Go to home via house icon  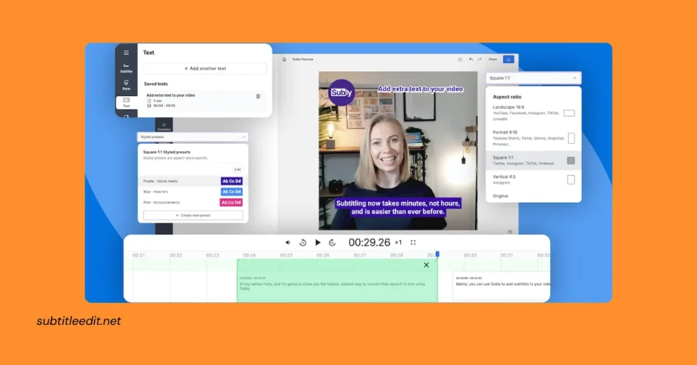coord(285,59)
